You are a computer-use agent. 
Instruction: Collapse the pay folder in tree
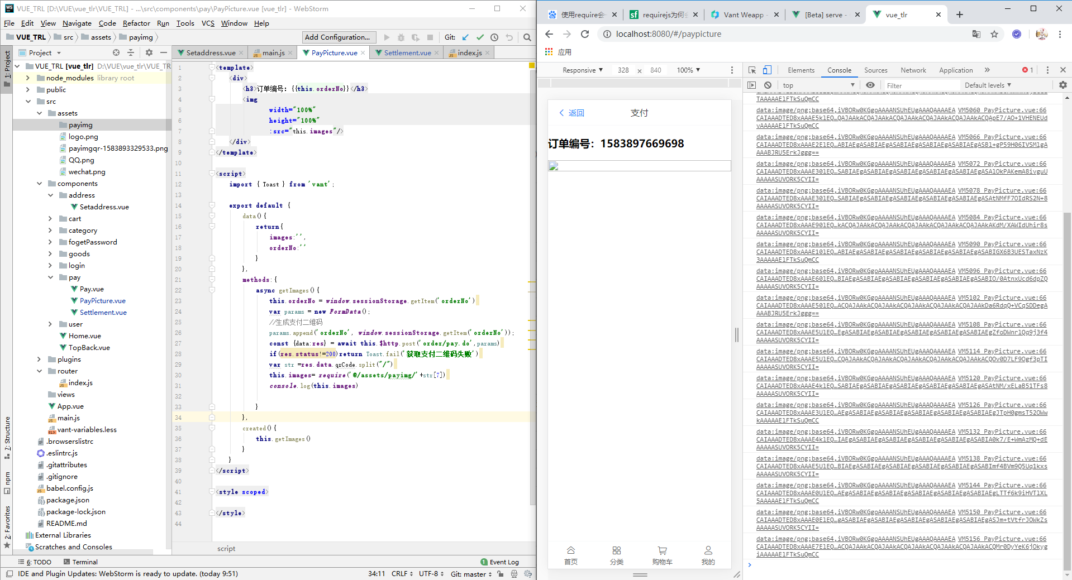pyautogui.click(x=50, y=277)
